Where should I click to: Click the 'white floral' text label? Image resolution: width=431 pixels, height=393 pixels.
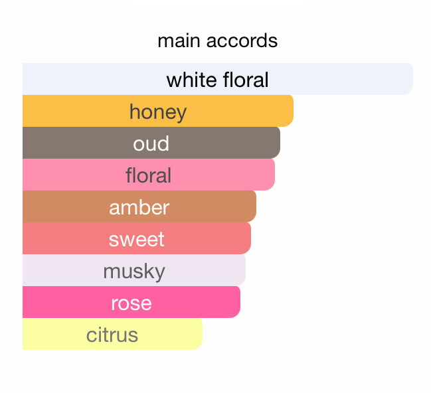217,80
